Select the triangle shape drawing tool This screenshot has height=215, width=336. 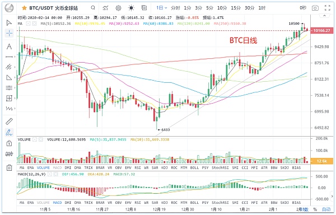(x=9, y=77)
